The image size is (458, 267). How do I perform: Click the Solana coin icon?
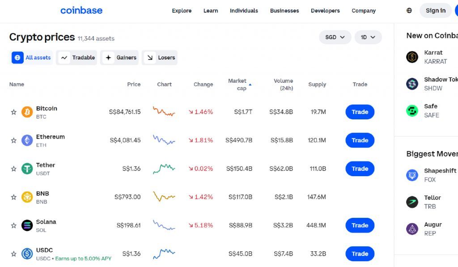27,225
